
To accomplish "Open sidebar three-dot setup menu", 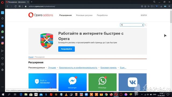I will (2, 87).
